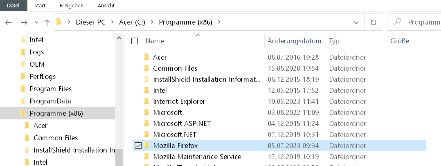Click the search magnifier icon

tap(397, 22)
